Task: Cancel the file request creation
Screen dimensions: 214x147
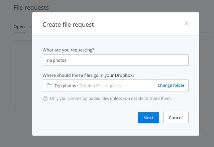Action: click(x=176, y=118)
